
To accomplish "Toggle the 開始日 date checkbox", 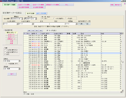I will [12, 19].
